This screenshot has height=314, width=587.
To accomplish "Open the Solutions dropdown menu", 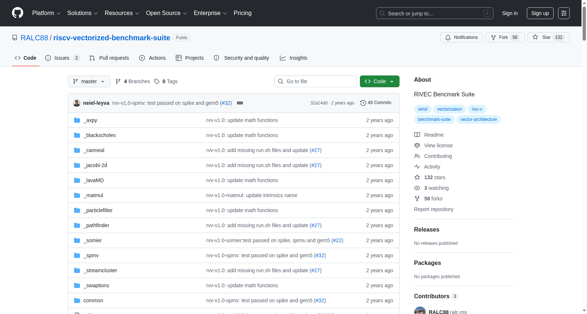I will pos(83,13).
